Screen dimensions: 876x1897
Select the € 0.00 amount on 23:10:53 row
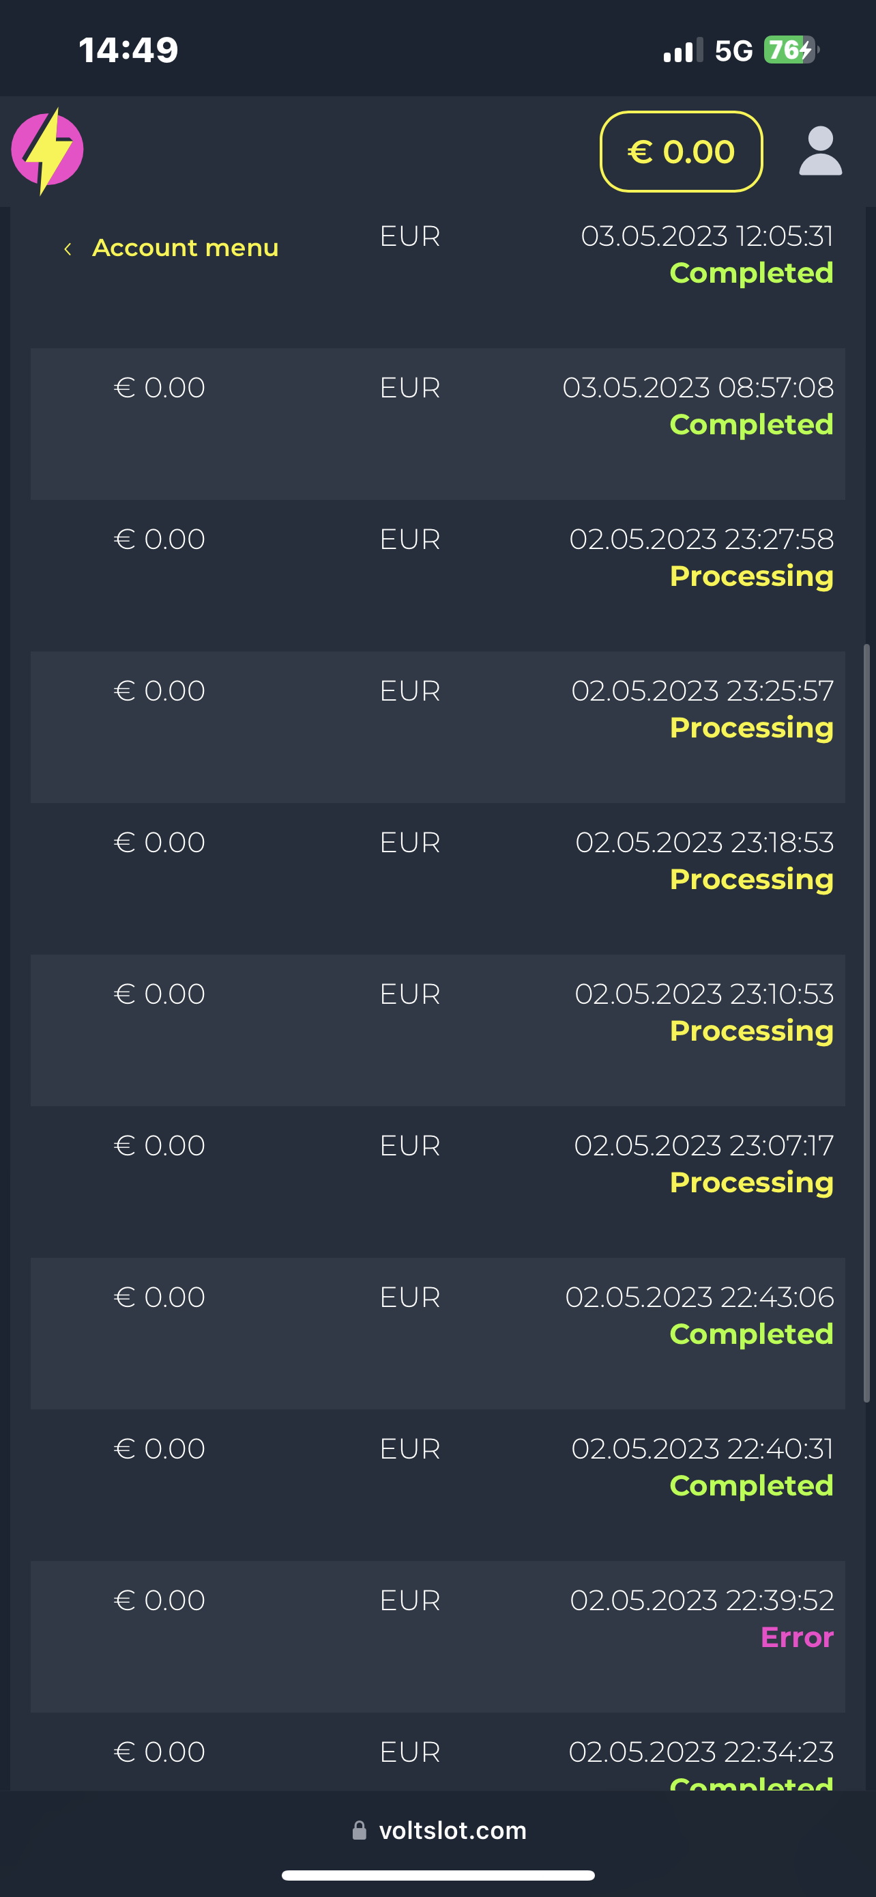coord(160,994)
